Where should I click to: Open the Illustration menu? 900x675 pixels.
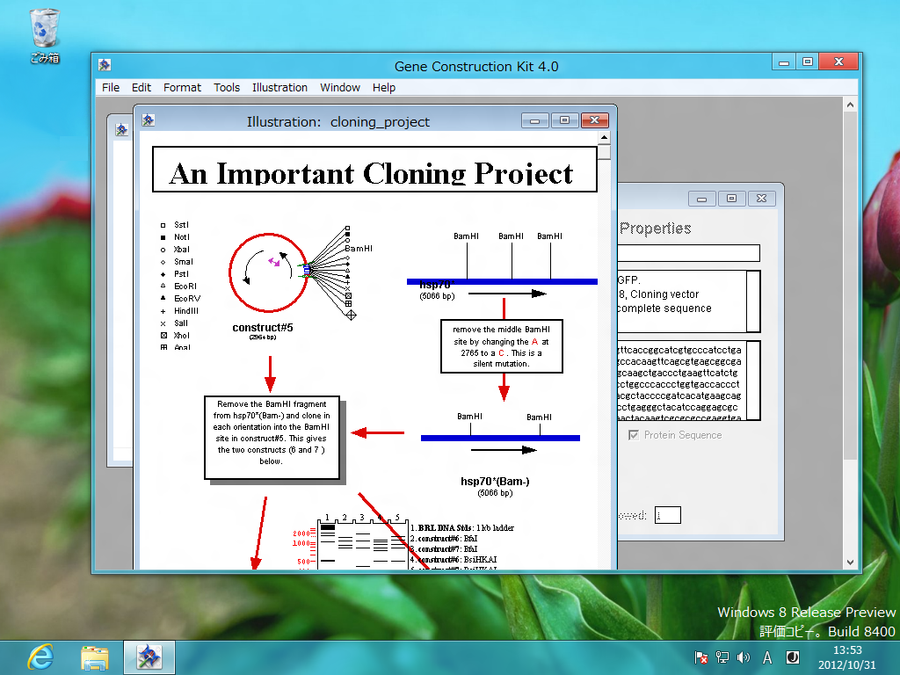pyautogui.click(x=279, y=87)
